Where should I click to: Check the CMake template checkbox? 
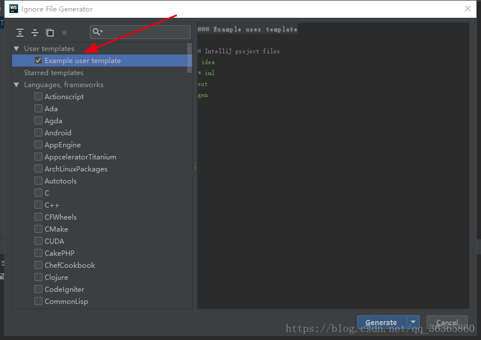pyautogui.click(x=38, y=229)
